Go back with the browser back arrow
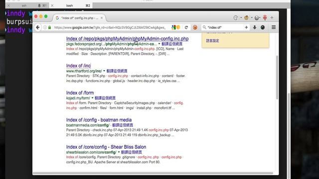Screen dimensions: 319x179 point(38,27)
